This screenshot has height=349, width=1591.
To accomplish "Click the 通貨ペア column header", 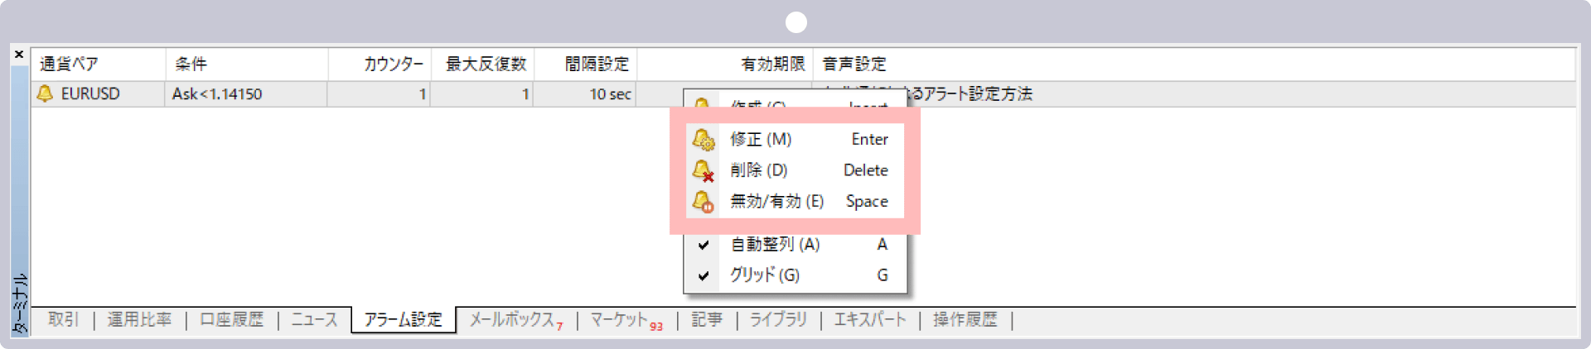I will 70,64.
